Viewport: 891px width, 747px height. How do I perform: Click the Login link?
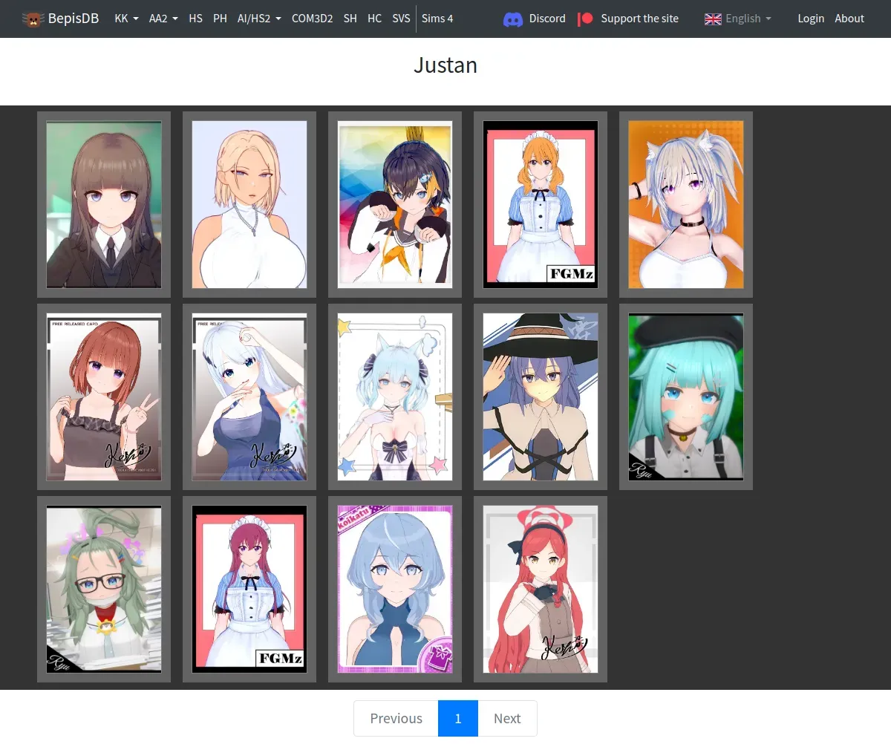pyautogui.click(x=811, y=19)
